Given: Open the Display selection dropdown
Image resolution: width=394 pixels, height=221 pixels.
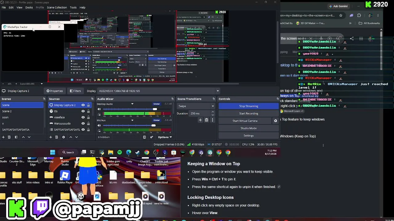Looking at the screenshot, I should click(x=159, y=91).
